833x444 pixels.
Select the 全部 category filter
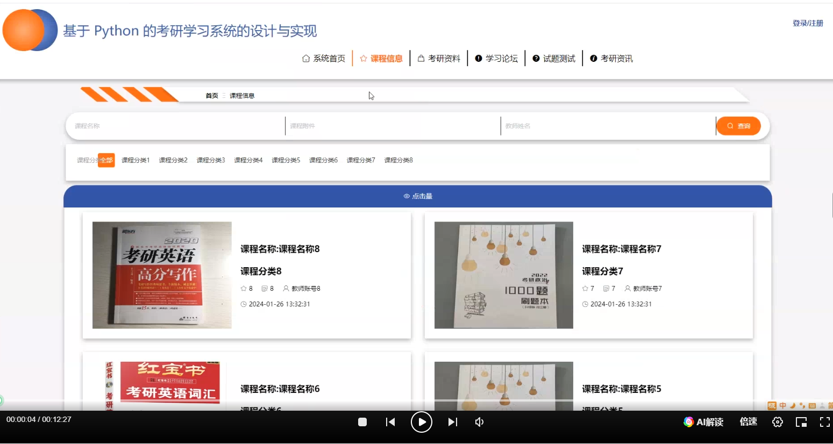coord(106,160)
